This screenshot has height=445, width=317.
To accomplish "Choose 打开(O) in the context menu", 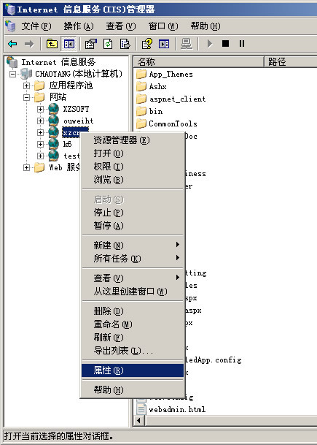I will coord(133,153).
